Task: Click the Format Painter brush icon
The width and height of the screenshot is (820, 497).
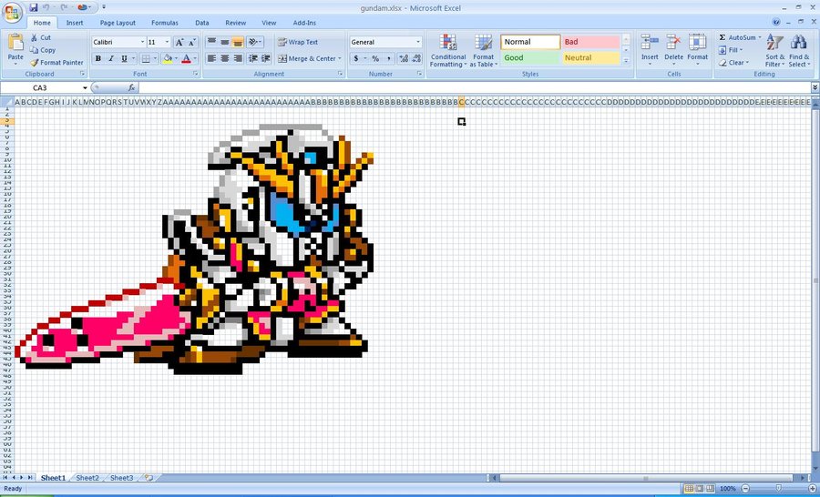Action: point(34,63)
